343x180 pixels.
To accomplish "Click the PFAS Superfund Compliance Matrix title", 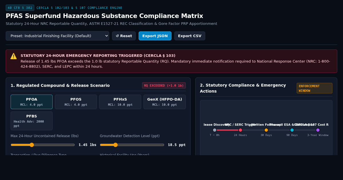I will (x=104, y=16).
